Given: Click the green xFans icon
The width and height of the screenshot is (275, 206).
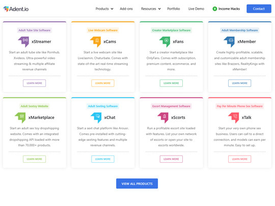Looking at the screenshot, I should [x=165, y=42].
